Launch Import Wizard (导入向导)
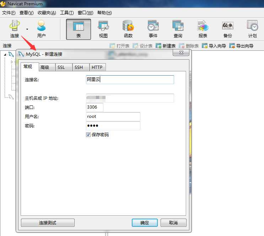264x236 pixels. pos(214,46)
